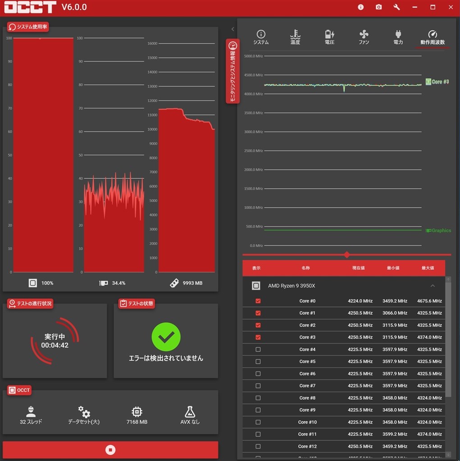Open the info icon in the title bar

click(360, 7)
